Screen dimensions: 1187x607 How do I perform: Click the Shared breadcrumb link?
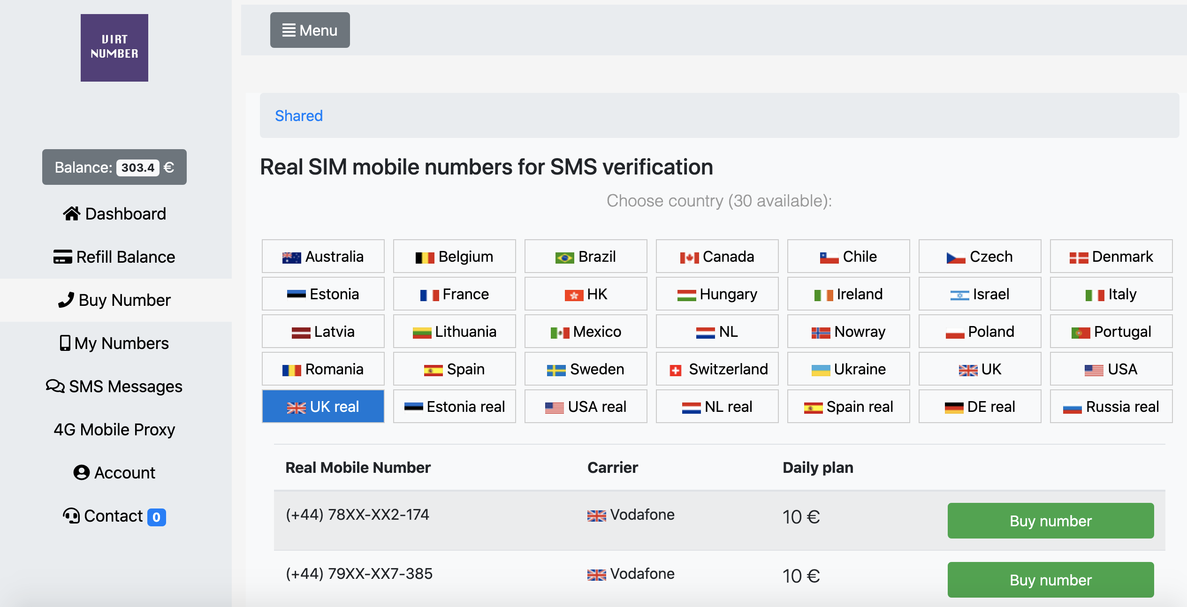[x=298, y=115]
